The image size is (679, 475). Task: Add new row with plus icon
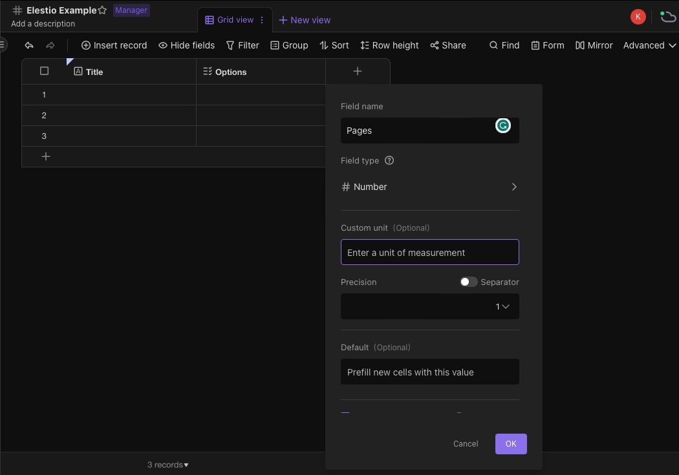(x=46, y=156)
